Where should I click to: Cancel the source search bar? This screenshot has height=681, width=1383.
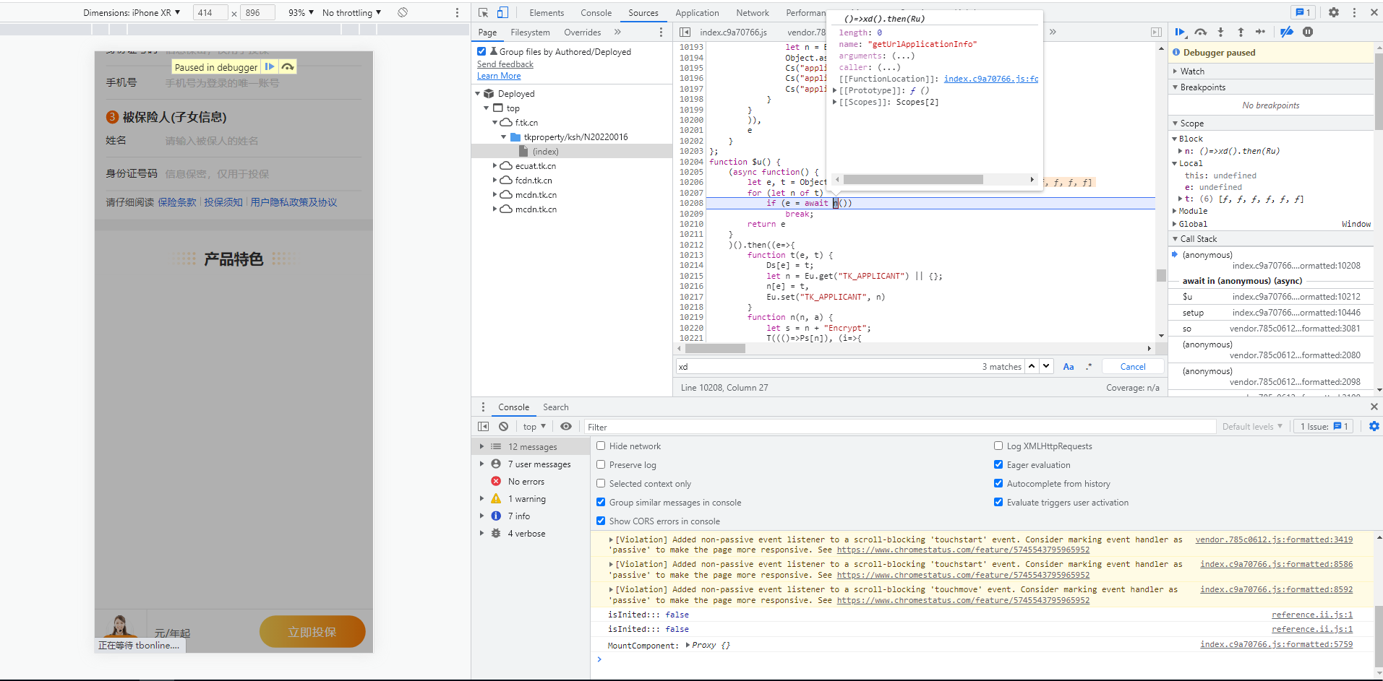pyautogui.click(x=1133, y=366)
